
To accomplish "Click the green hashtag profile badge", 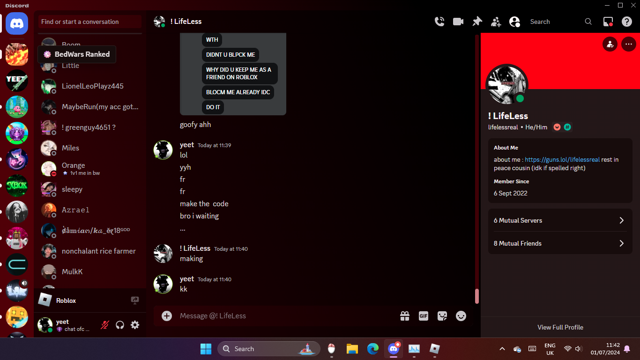I will [x=567, y=127].
